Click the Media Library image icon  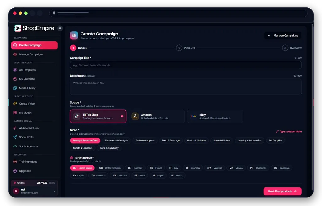point(15,88)
